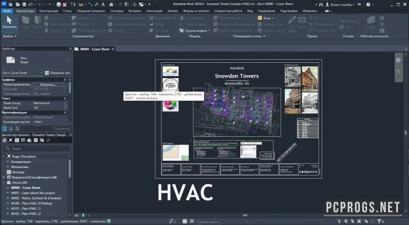409x225 pixels.
Task: Collapse the Виды (Discipline) tree node
Action: tap(4, 157)
